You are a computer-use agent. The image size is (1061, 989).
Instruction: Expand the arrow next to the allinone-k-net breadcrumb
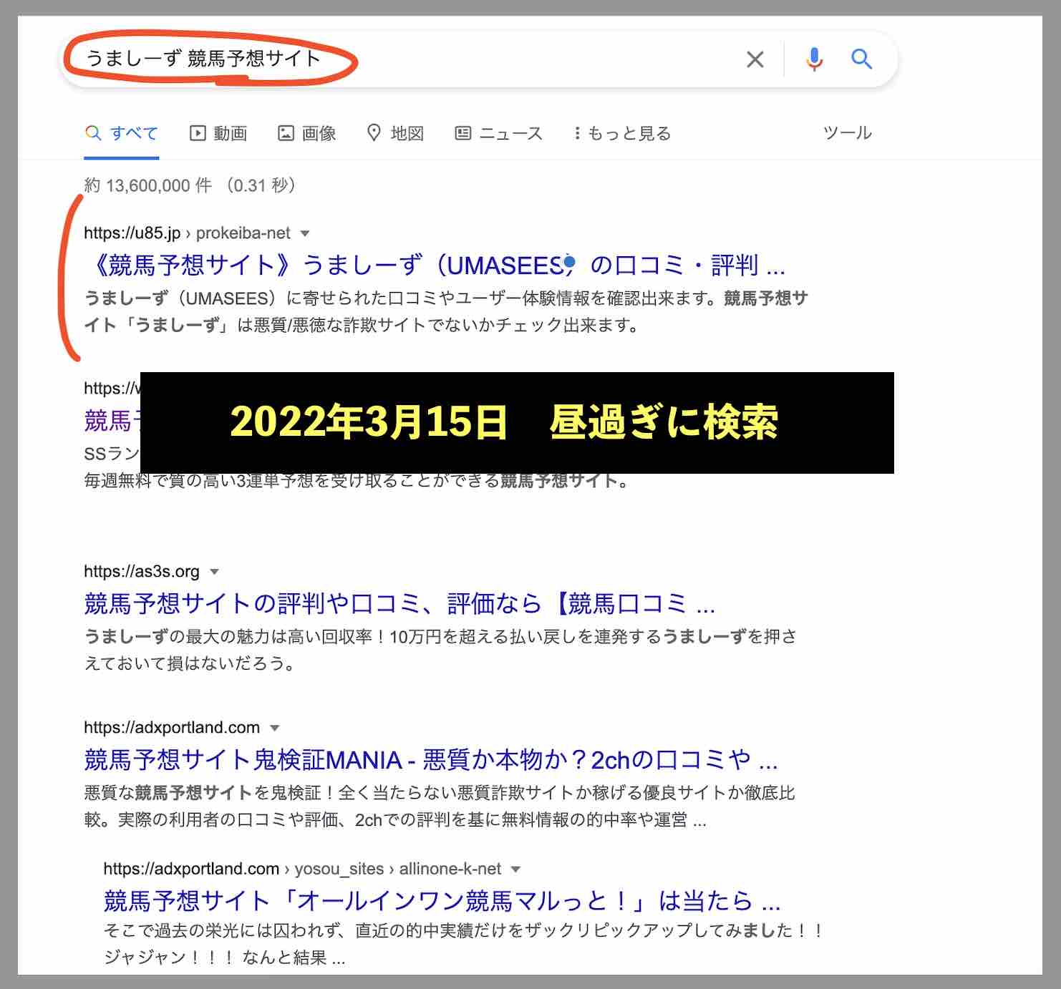coord(514,869)
